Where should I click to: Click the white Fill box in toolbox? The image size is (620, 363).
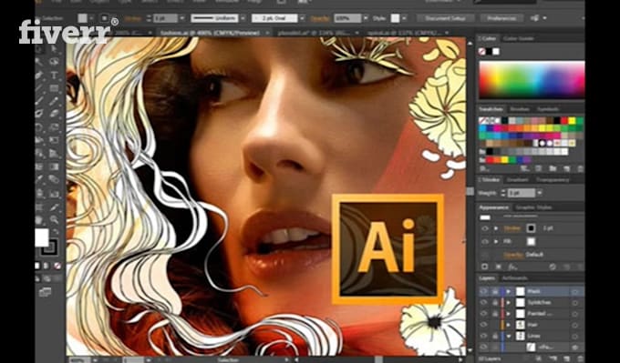[42, 237]
